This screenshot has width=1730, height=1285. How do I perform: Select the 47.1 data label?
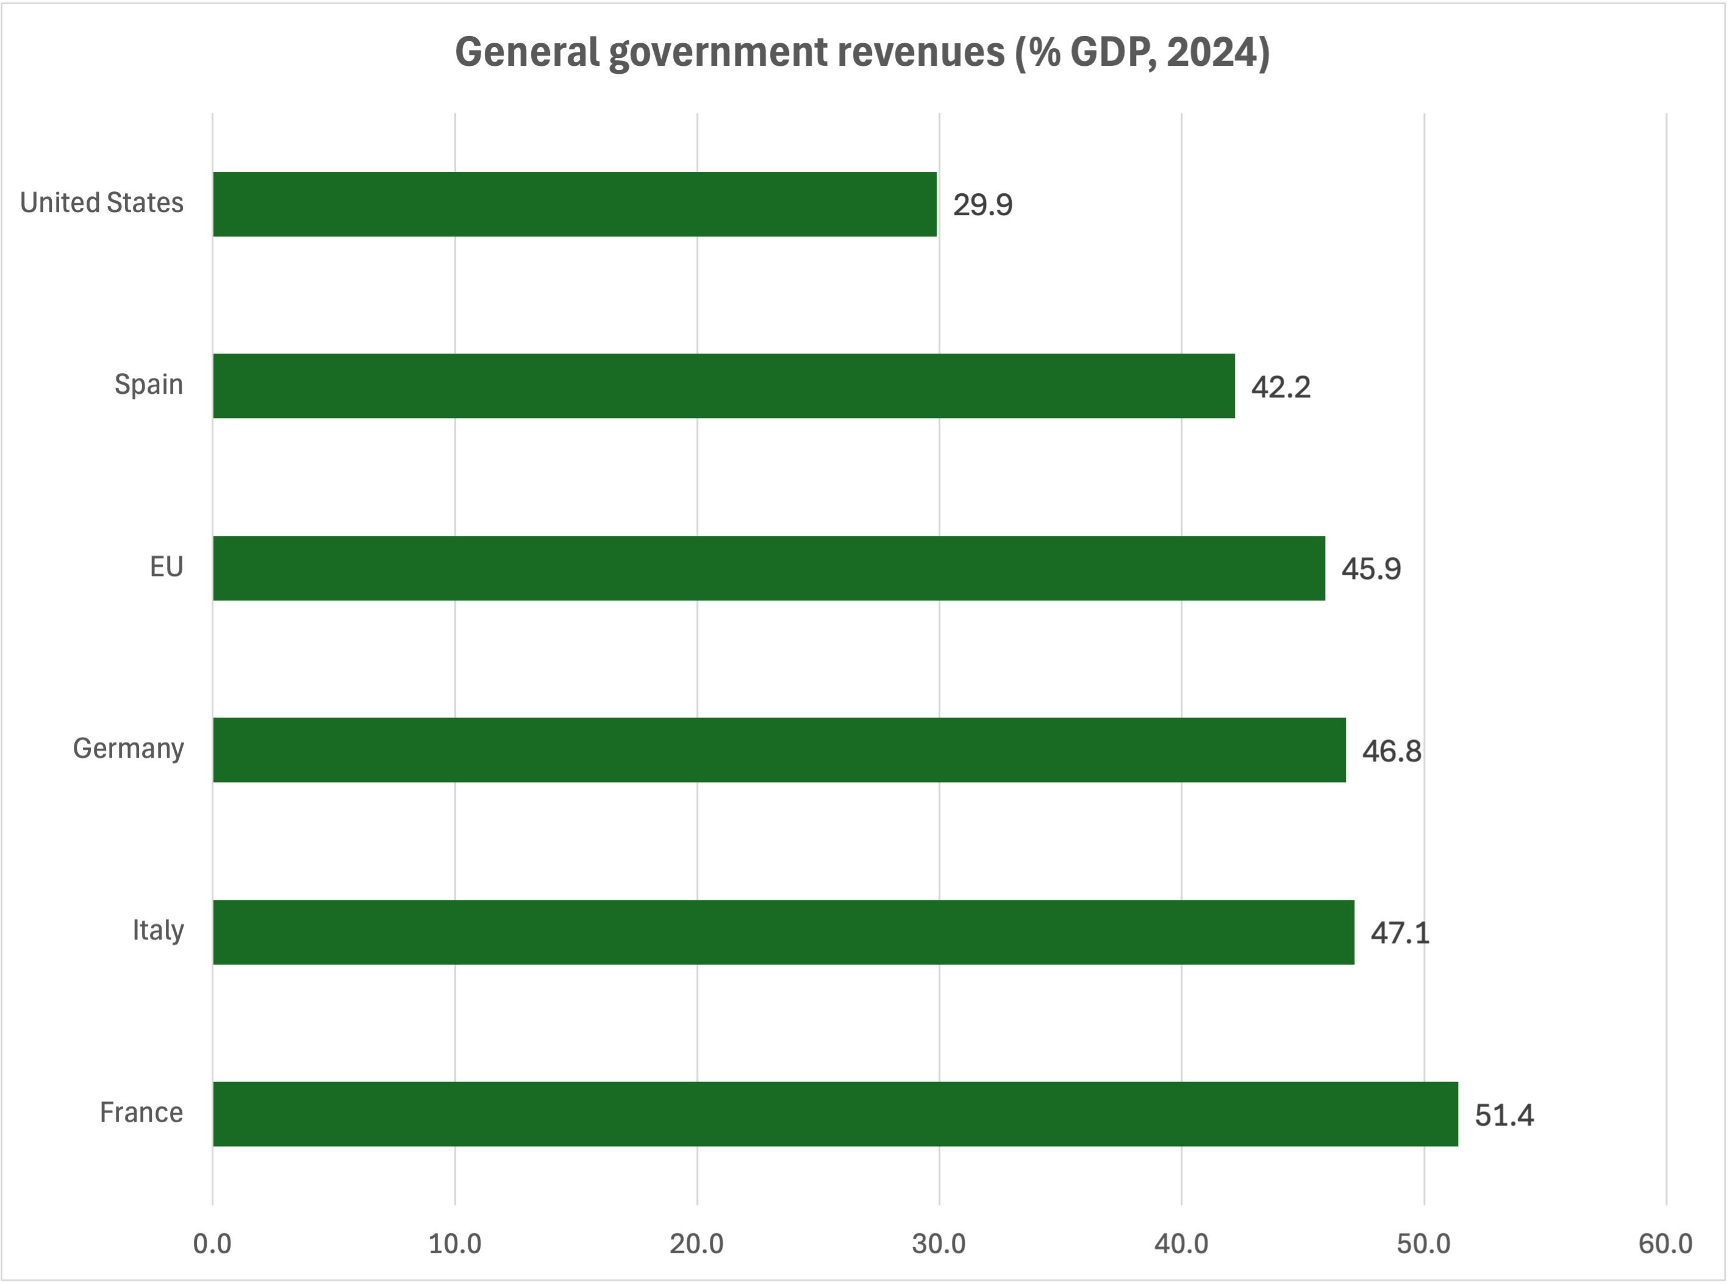point(1400,933)
